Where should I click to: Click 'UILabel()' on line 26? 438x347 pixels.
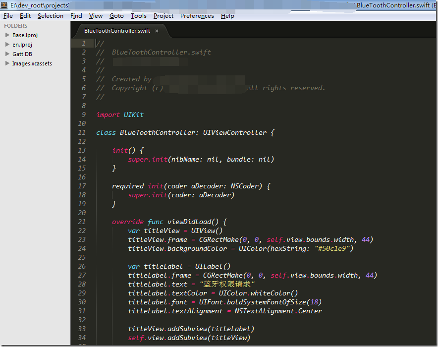213,267
